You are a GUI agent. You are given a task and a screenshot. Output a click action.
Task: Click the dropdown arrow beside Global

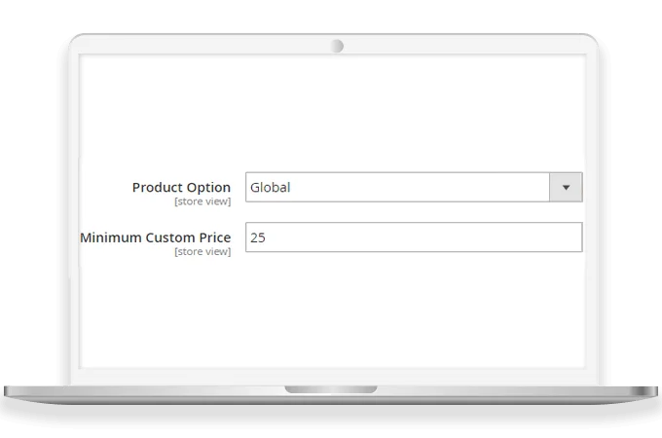[566, 187]
